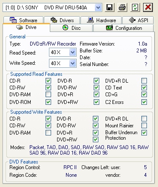The image size is (158, 187).
Task: Switch to the Drivers tab
Action: tap(62, 20)
